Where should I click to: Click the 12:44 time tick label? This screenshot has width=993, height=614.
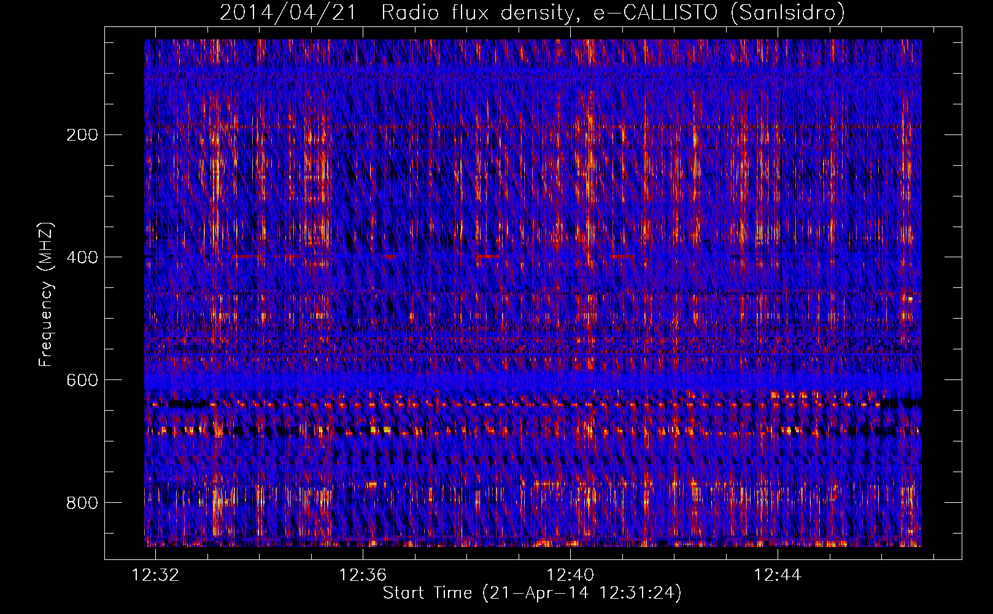click(778, 575)
